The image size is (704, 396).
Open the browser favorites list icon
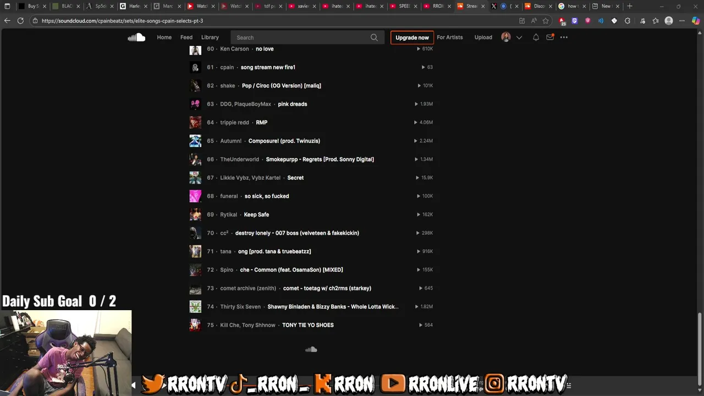[656, 20]
